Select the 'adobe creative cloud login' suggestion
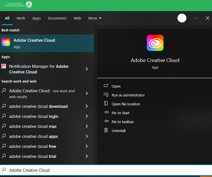The height and width of the screenshot is (177, 212). coord(47,116)
